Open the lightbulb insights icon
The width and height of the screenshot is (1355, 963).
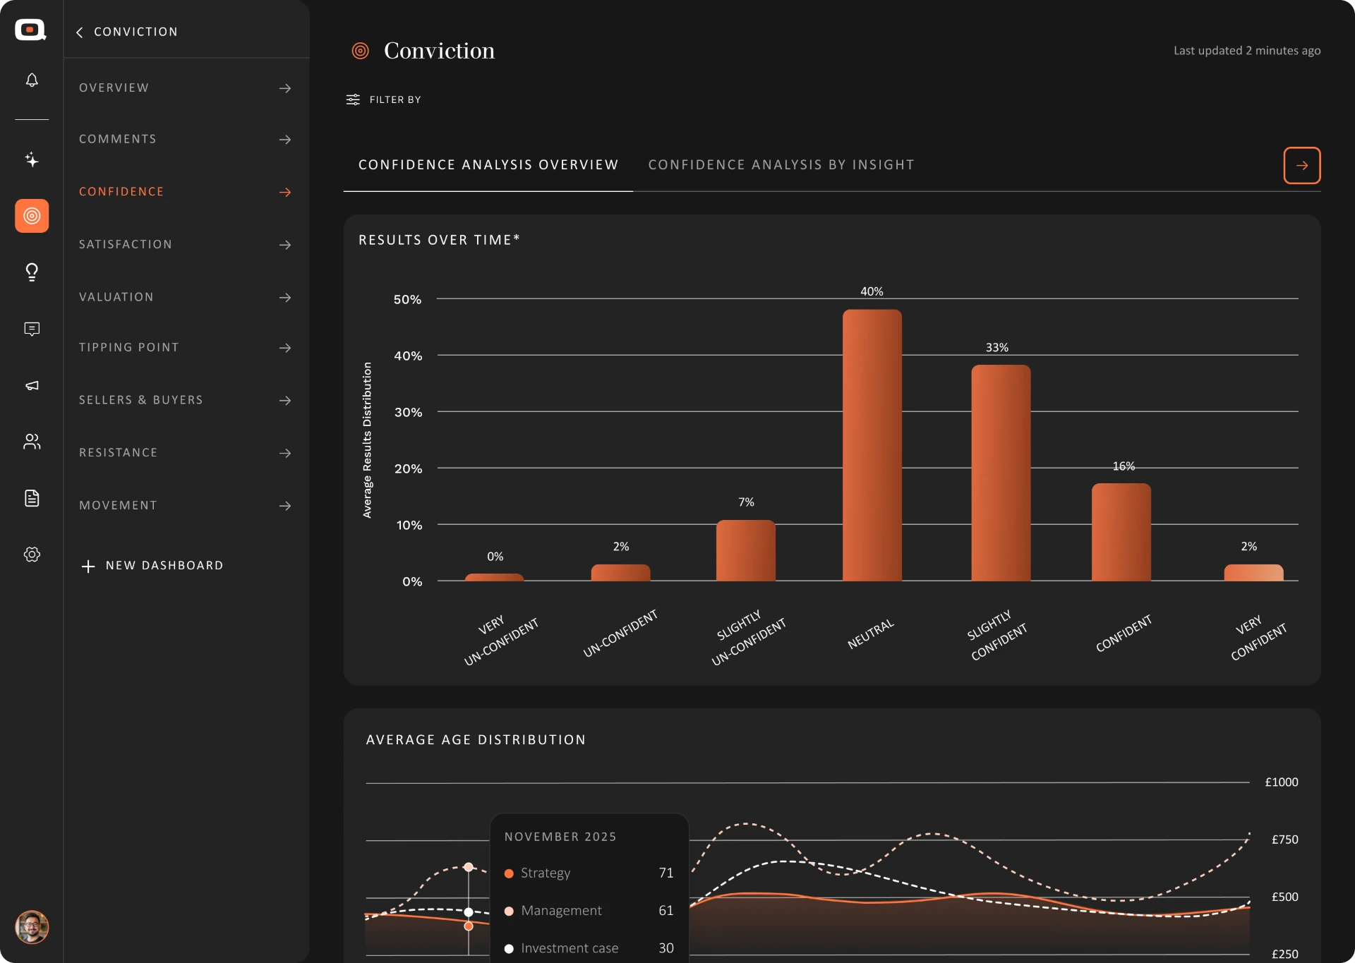[x=32, y=272]
